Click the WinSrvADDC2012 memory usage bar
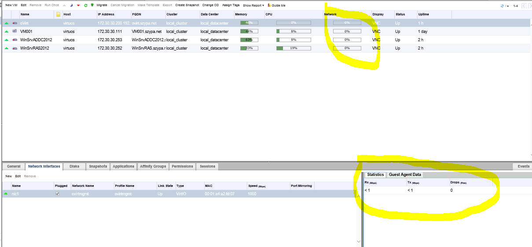Screen dimensions: 532x247 [x=249, y=40]
